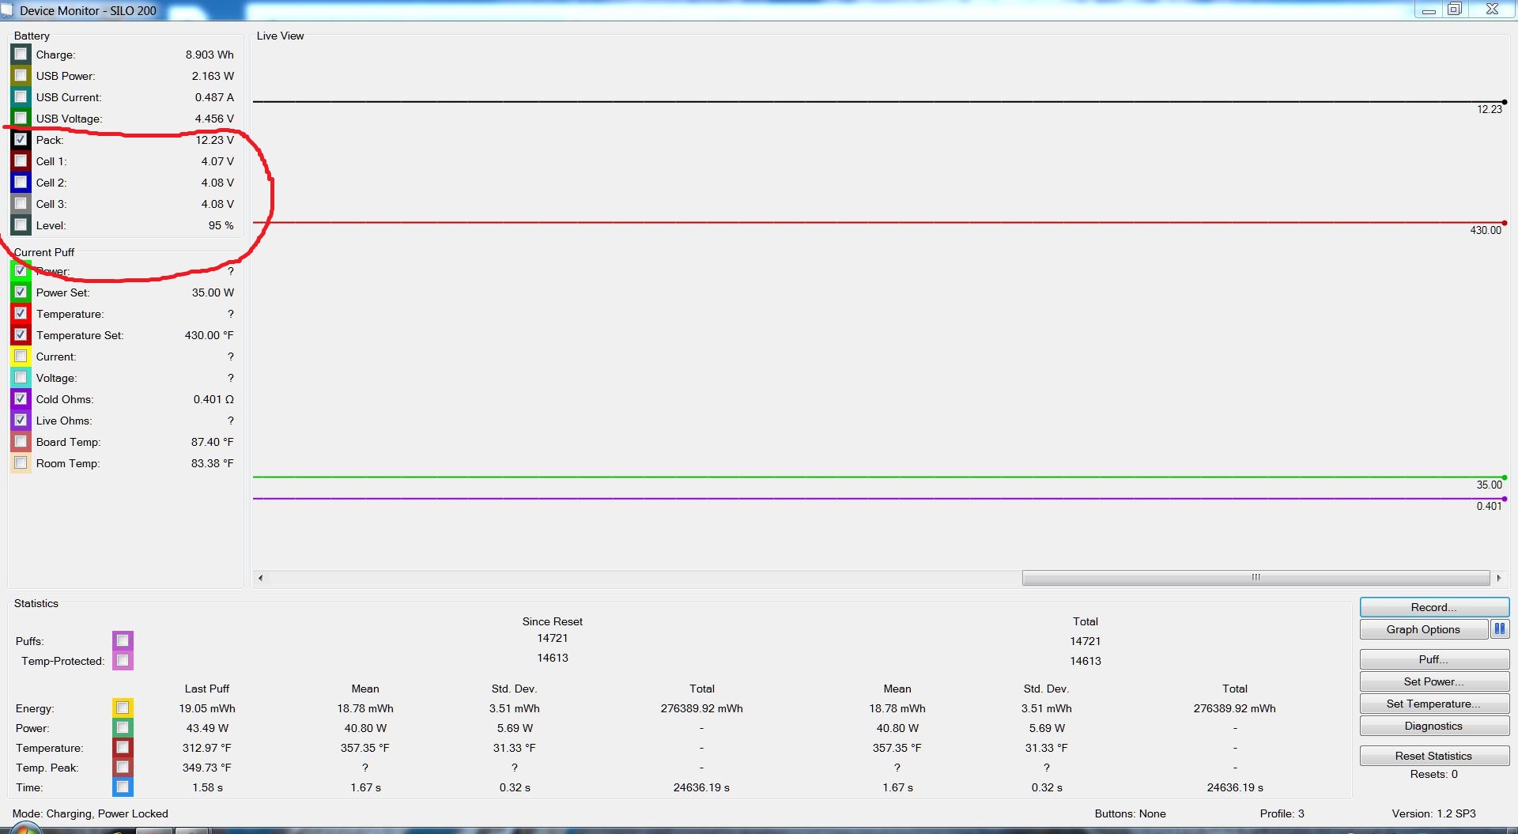Screen dimensions: 1518x834
Task: Toggle the Energy statistics yellow checkbox
Action: click(123, 708)
